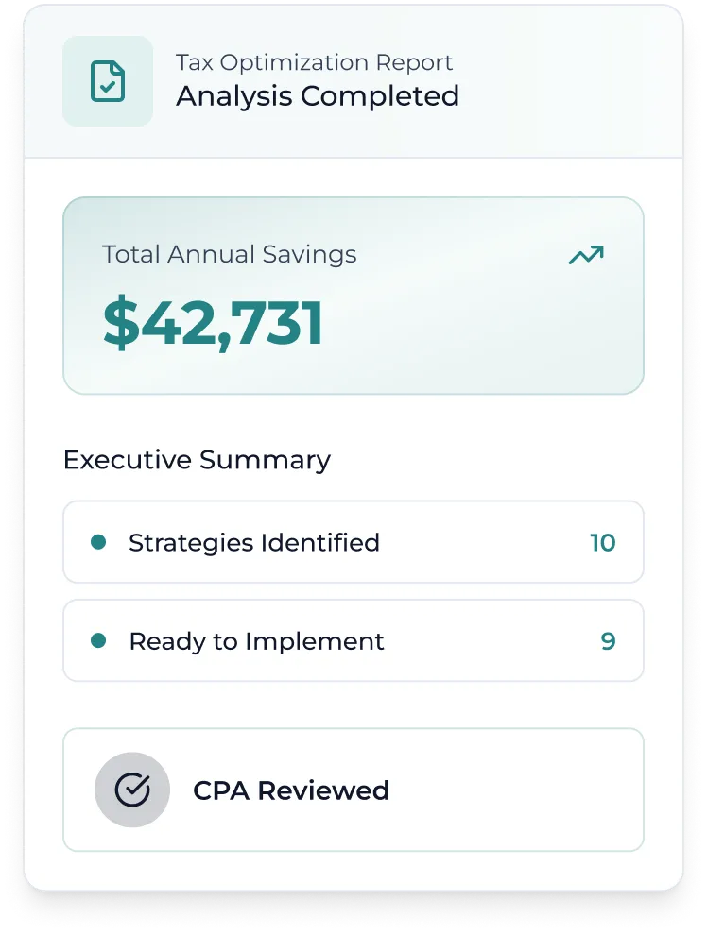Select the Tax Optimization Report subtitle
Viewport: 707px width, 934px height.
point(314,63)
